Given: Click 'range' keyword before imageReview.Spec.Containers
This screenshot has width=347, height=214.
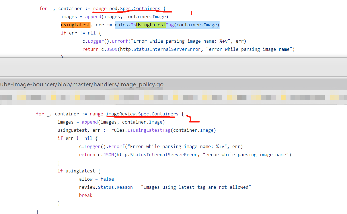Looking at the screenshot, I should (x=96, y=114).
